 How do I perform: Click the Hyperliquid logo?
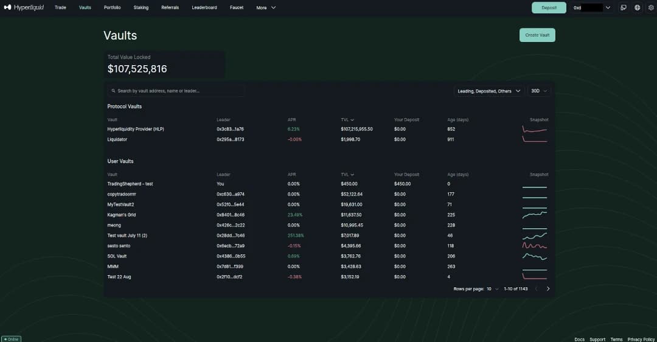tap(24, 7)
